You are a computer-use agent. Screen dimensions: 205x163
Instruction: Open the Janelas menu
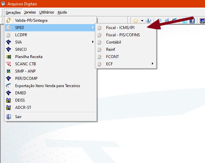[x=30, y=12]
